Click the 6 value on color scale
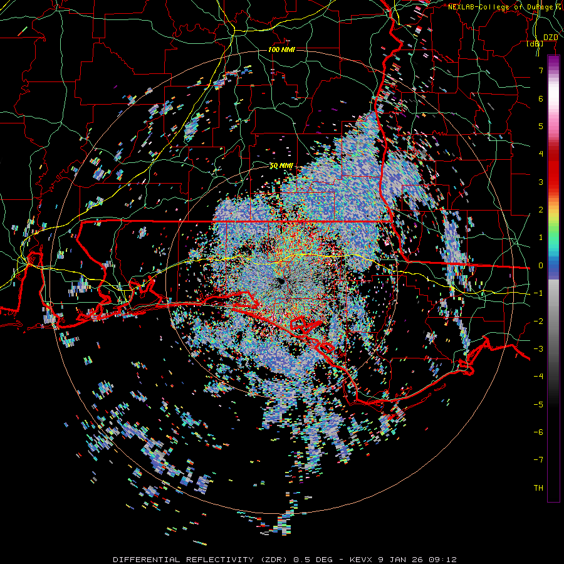The height and width of the screenshot is (564, 564). [x=541, y=98]
